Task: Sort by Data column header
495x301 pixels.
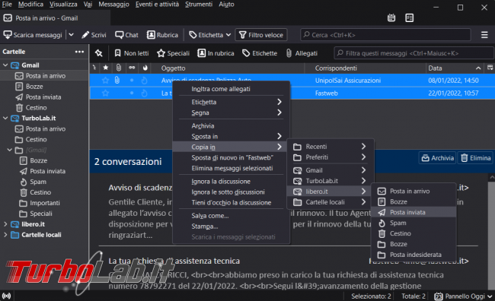Action: click(x=455, y=68)
